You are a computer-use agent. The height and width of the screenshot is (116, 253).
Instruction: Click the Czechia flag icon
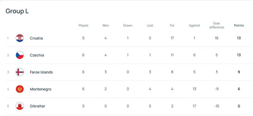19,55
